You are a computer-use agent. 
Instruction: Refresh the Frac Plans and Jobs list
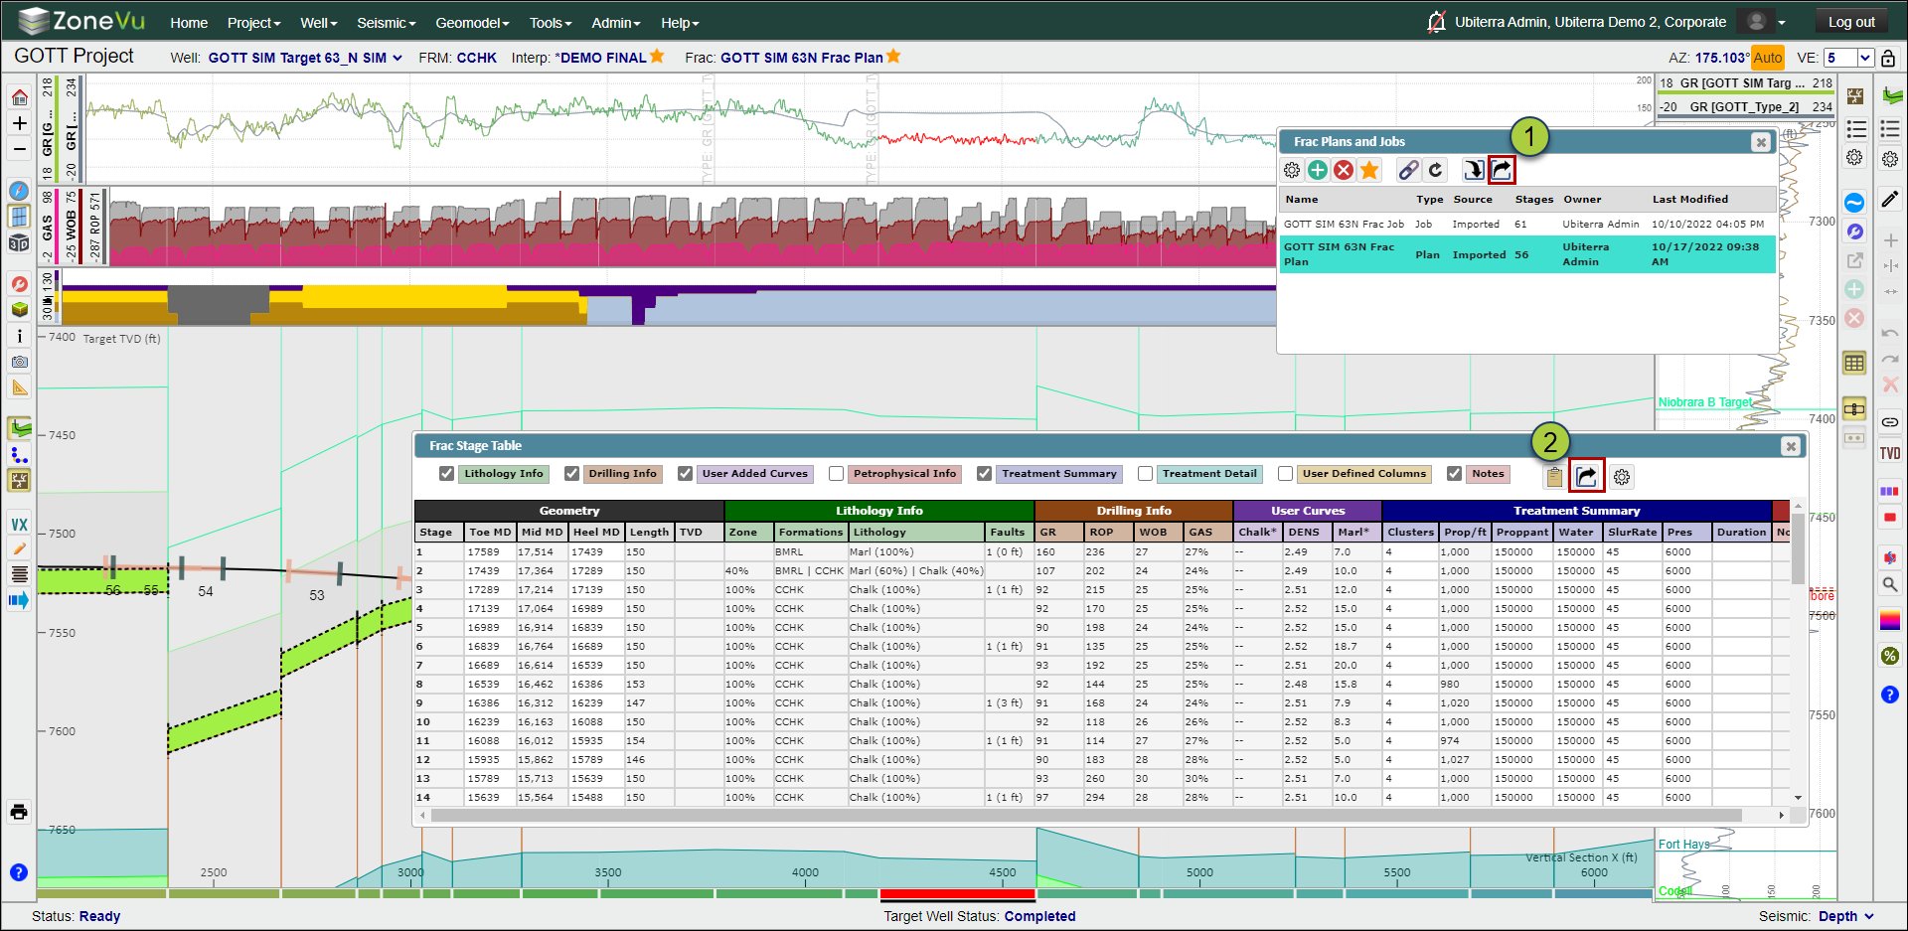(1435, 170)
